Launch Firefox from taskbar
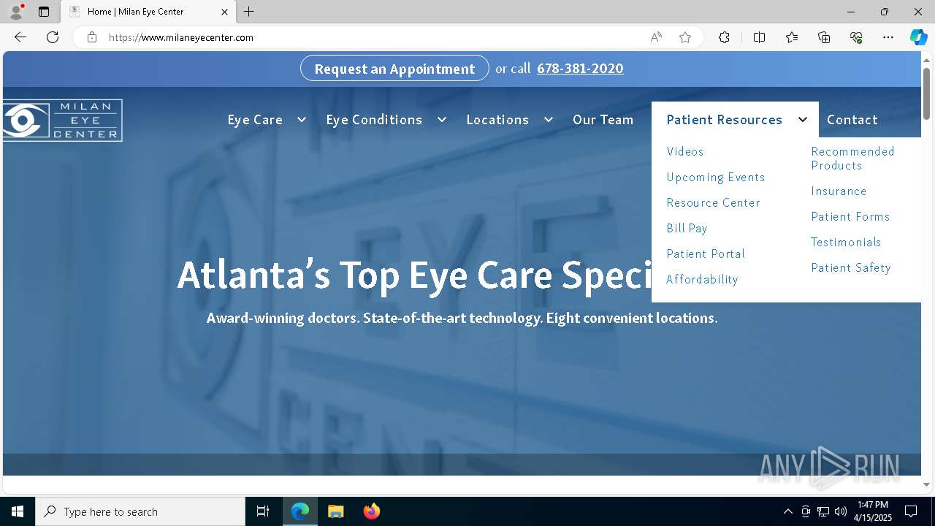This screenshot has width=935, height=526. [x=371, y=511]
